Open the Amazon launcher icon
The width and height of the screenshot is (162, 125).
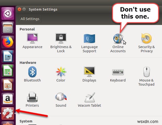pyautogui.click(x=8, y=99)
